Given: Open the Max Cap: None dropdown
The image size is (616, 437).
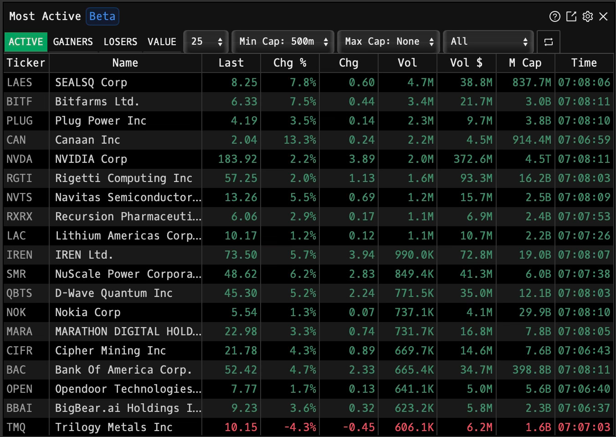Looking at the screenshot, I should pyautogui.click(x=389, y=42).
